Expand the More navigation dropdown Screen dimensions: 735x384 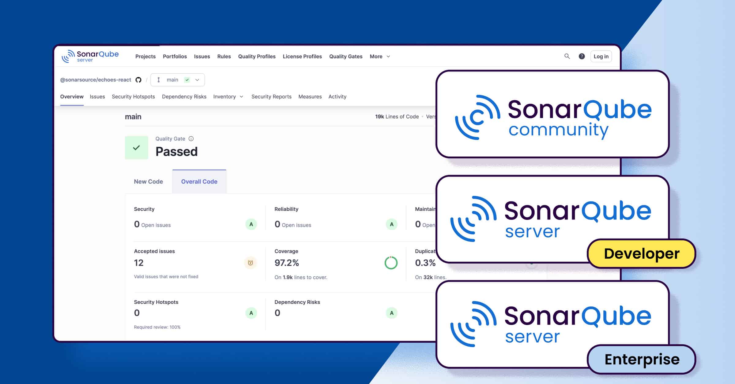[x=379, y=56]
